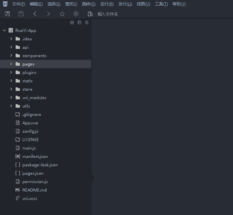Click the locate current file target icon

coord(72,23)
